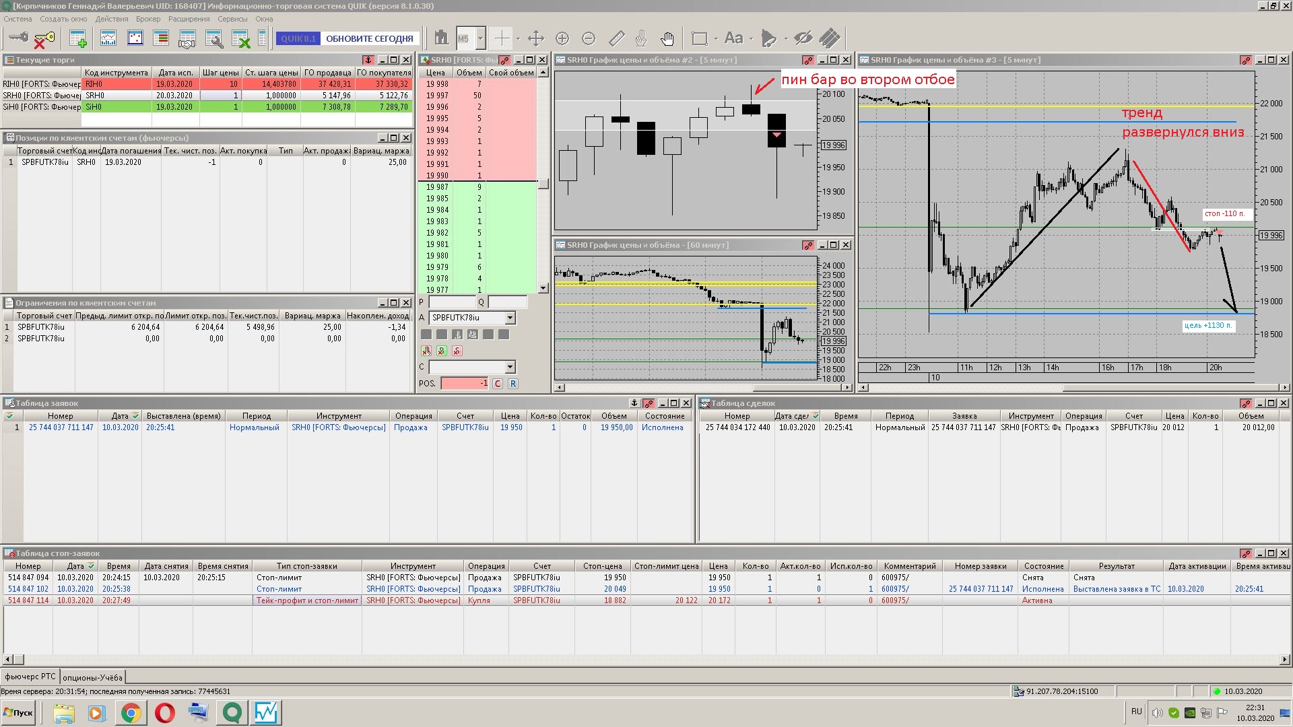Select the ruler measurement tool

616,38
